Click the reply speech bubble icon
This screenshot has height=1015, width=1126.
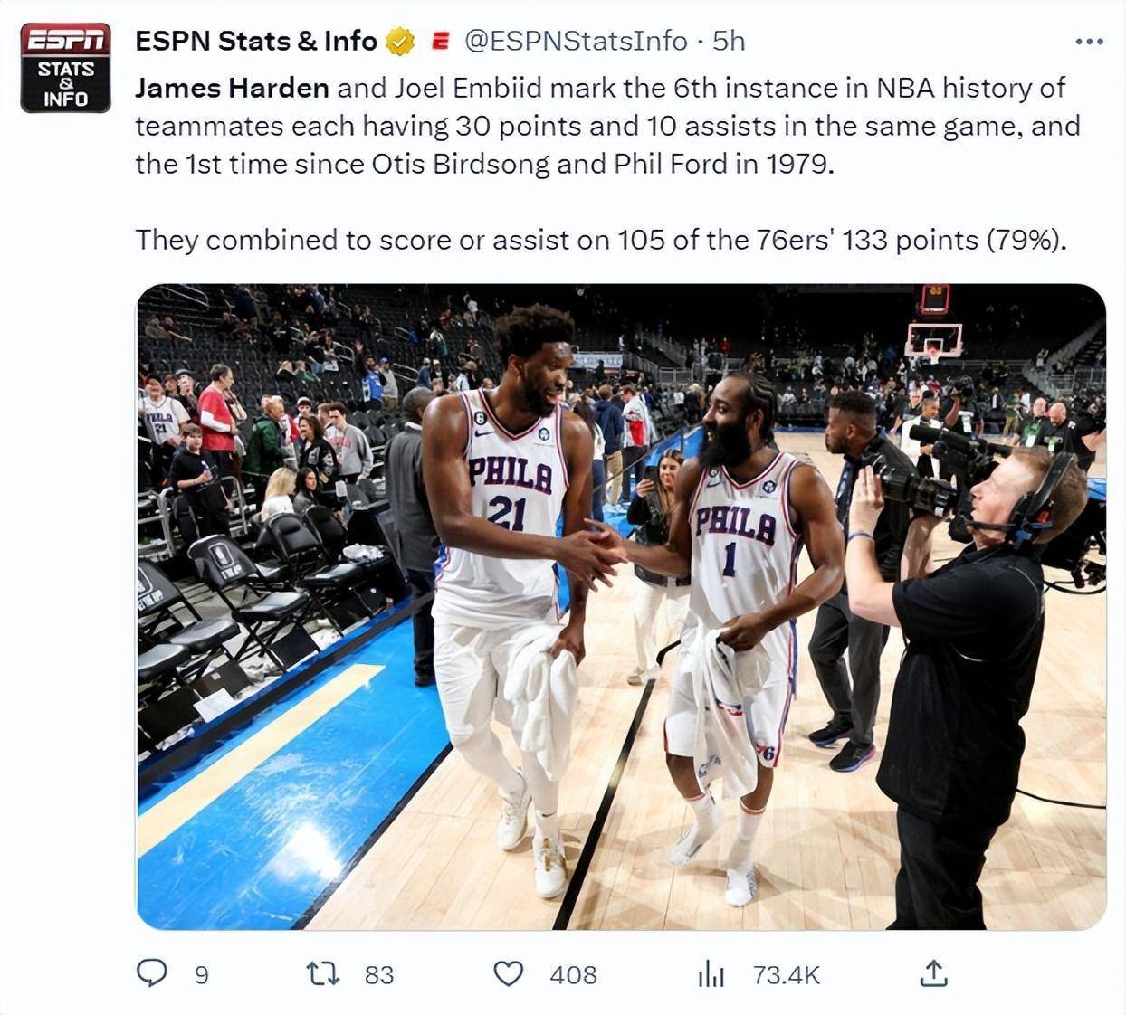click(x=151, y=973)
